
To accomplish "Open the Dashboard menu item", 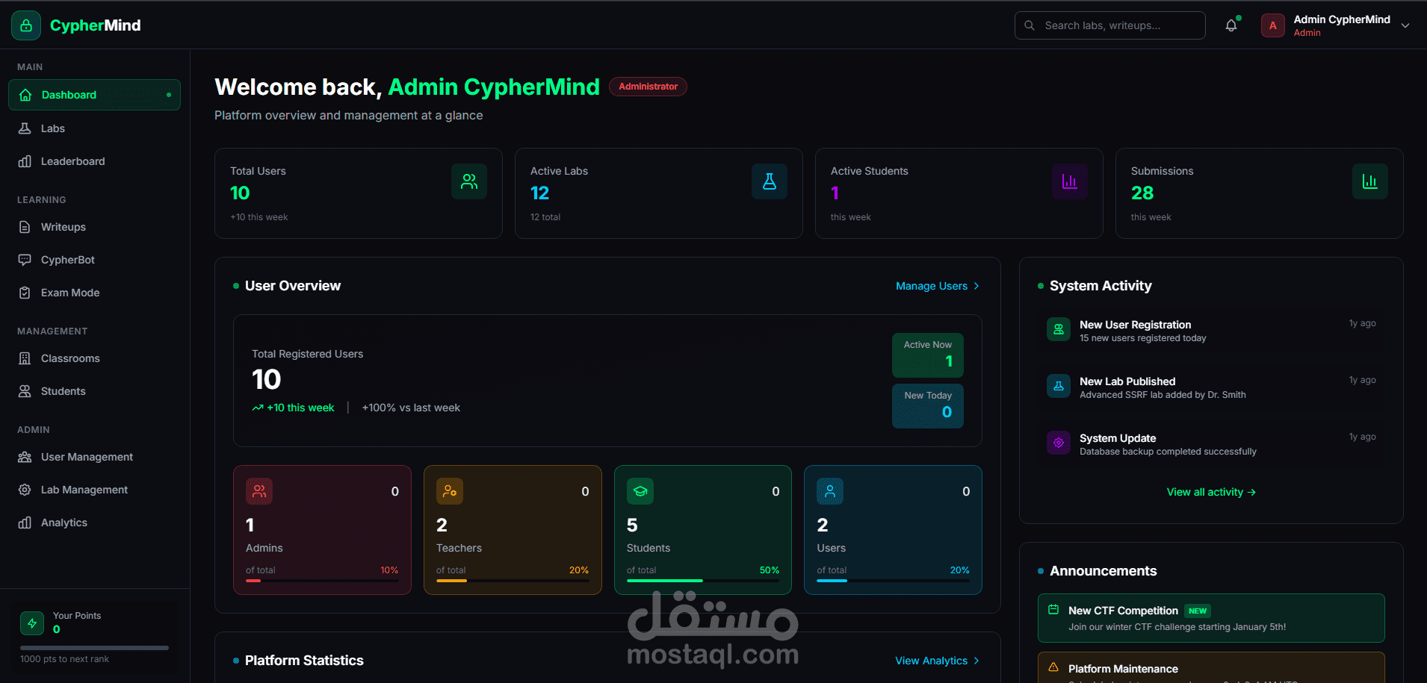I will tap(69, 95).
